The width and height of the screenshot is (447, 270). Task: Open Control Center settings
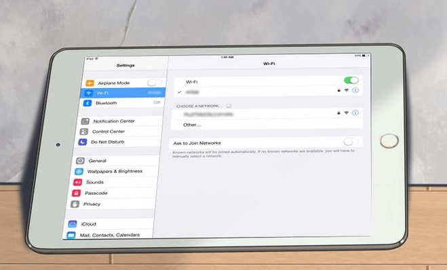click(x=119, y=131)
